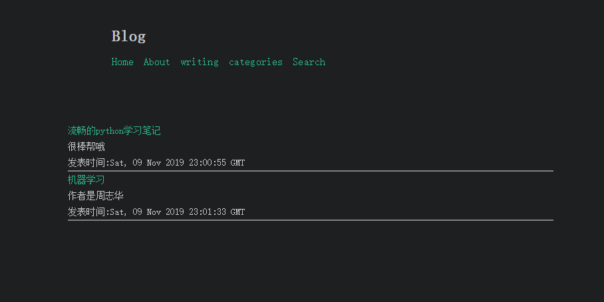Click the 发表时间 label under 很棒帮哦
Screen dimensions: 604x302
click(86, 162)
